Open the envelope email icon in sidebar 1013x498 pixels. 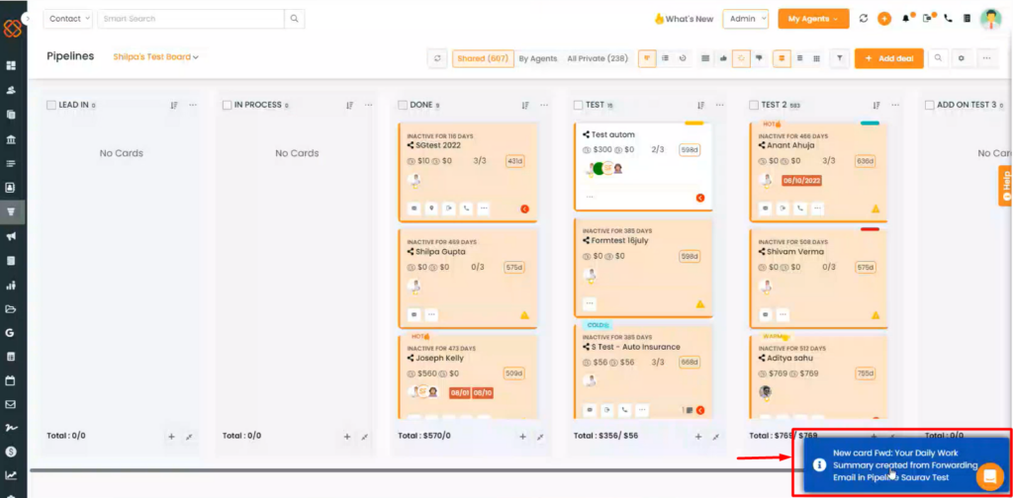tap(10, 404)
